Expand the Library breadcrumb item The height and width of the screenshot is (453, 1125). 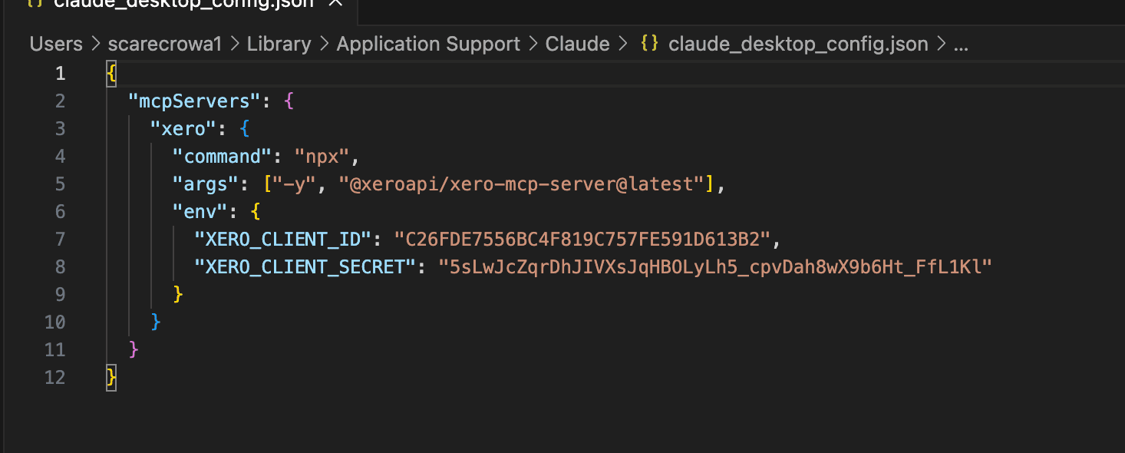279,45
